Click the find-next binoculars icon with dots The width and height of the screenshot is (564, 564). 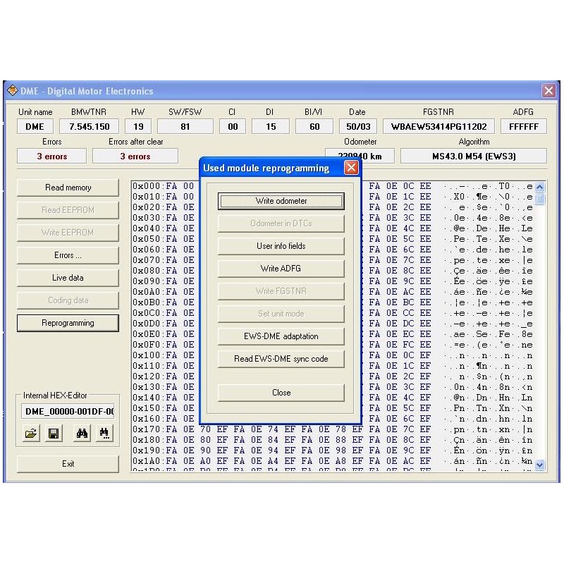[104, 433]
